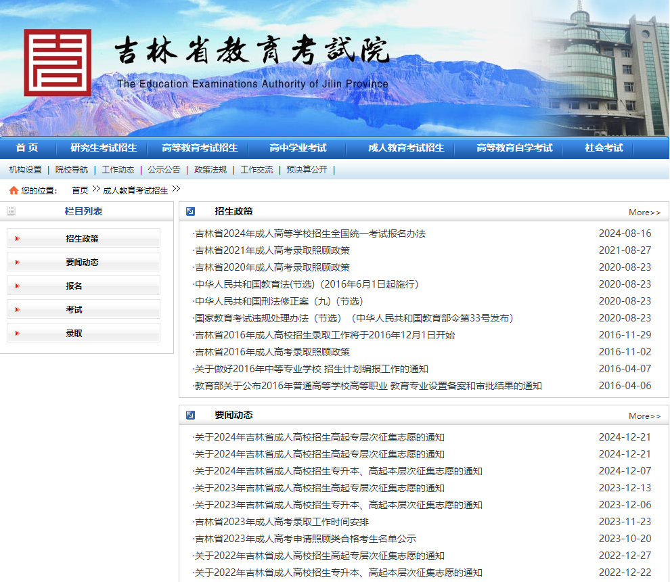Click the list icon beside 栏目列表 header
Image resolution: width=670 pixels, height=582 pixels.
pos(10,210)
